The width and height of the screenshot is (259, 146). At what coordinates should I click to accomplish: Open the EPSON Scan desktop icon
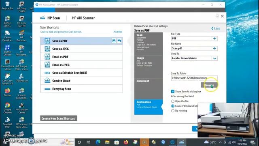[x=21, y=78]
